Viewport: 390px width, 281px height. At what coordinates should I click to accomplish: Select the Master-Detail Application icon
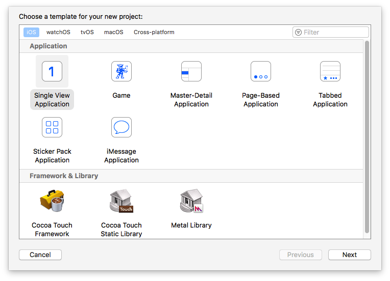(x=191, y=71)
